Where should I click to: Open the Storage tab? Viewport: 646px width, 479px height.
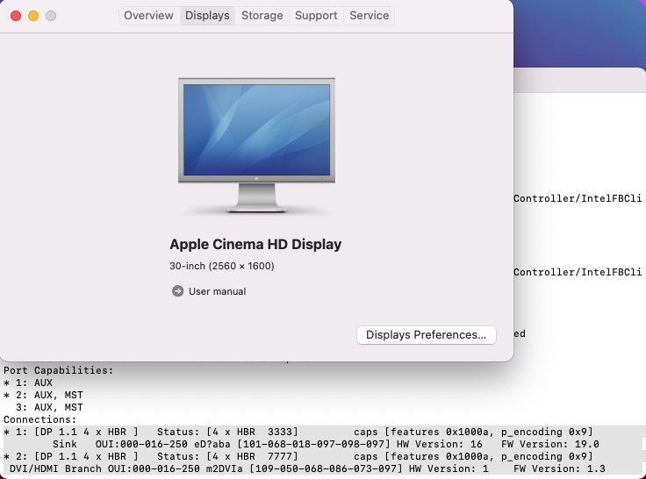click(262, 16)
